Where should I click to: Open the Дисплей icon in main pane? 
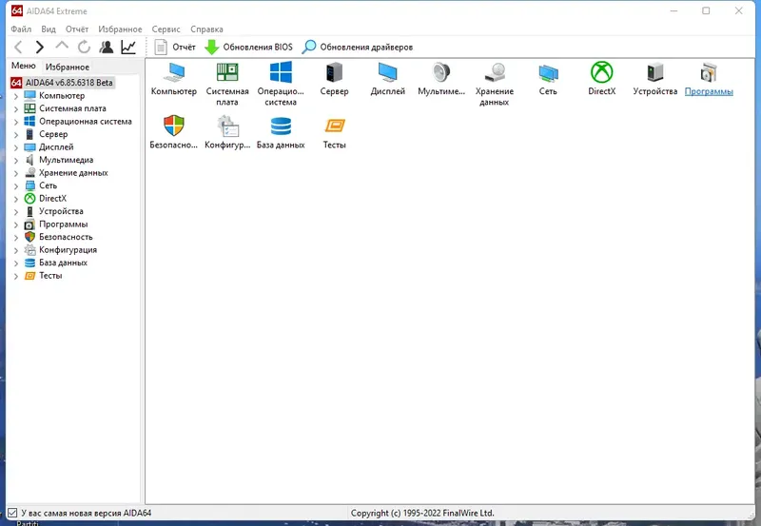point(387,72)
